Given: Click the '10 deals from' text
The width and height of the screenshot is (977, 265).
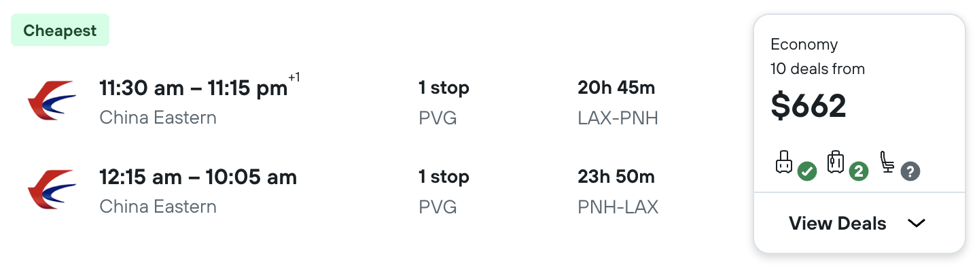Looking at the screenshot, I should 817,69.
